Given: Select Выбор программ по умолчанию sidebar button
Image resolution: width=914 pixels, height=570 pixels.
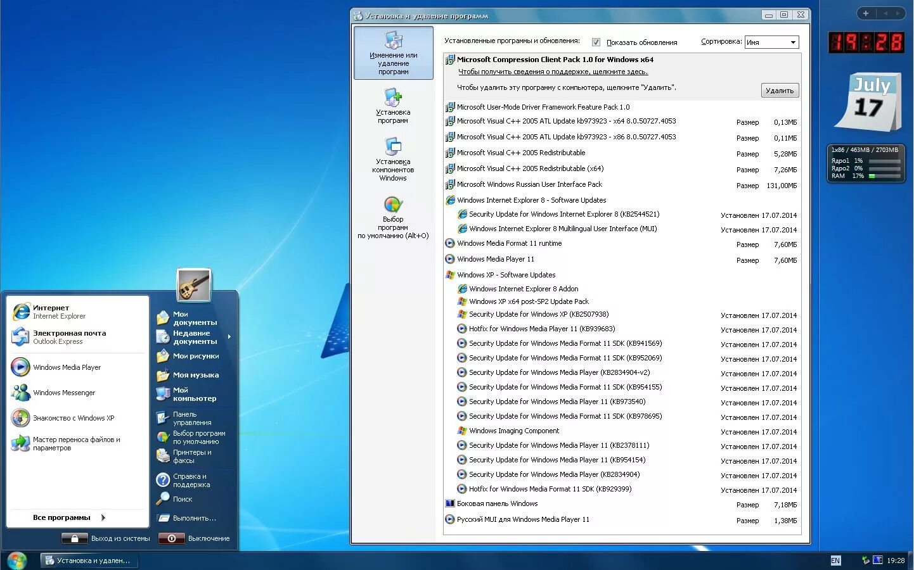Looking at the screenshot, I should [x=394, y=217].
